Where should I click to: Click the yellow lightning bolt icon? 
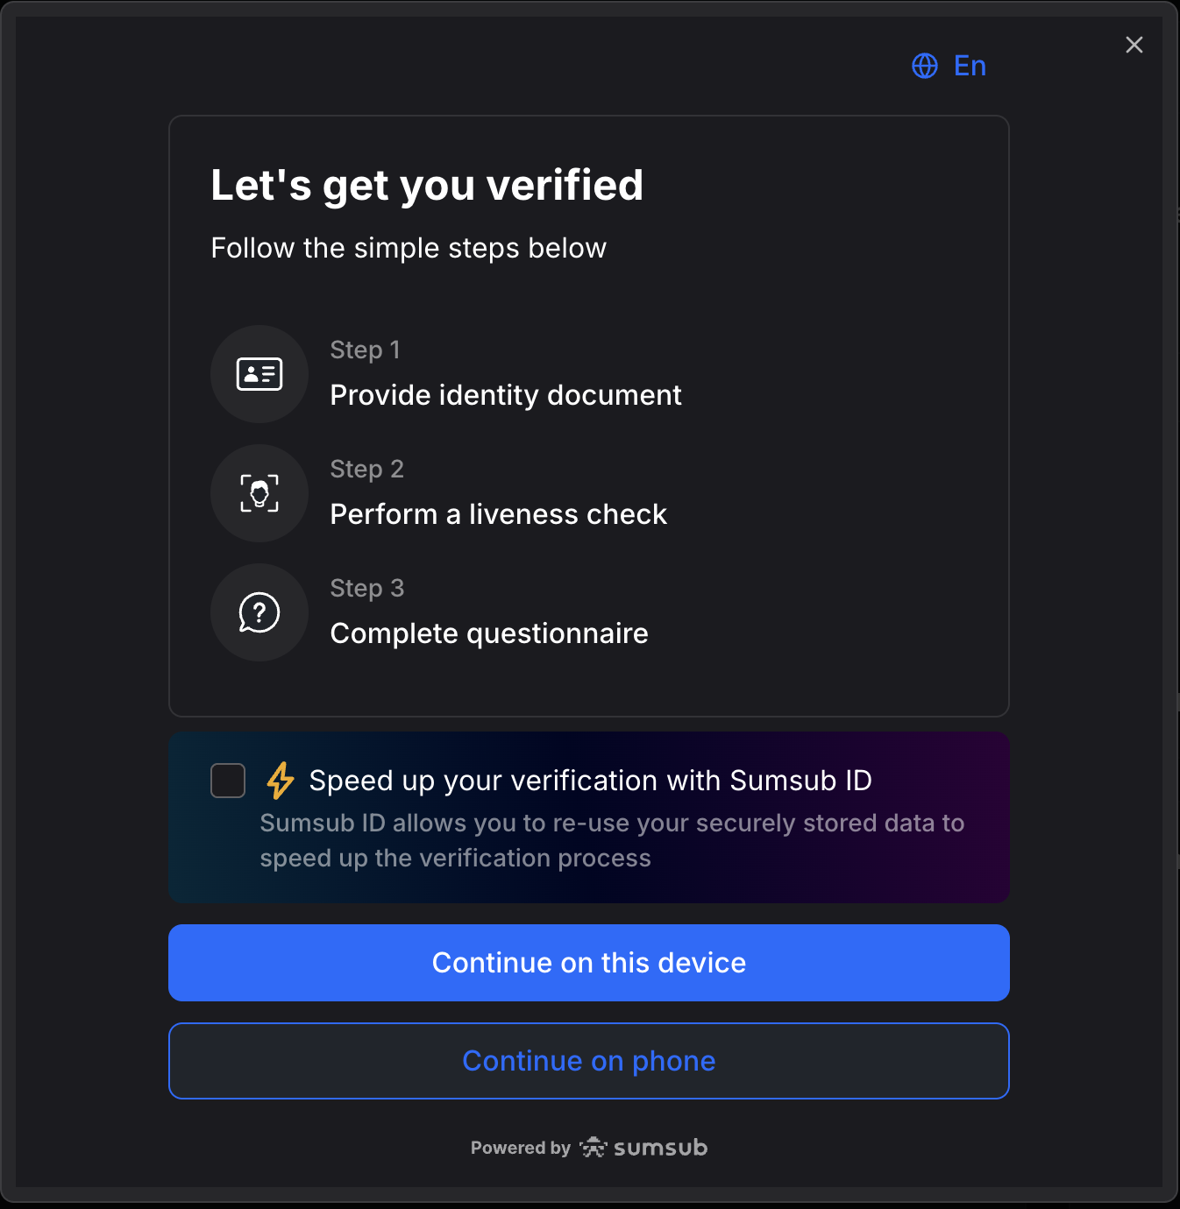click(x=281, y=780)
